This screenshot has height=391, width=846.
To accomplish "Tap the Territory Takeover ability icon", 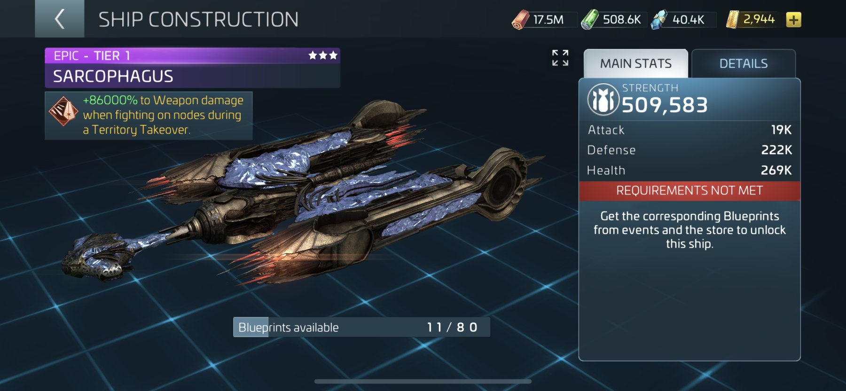I will click(x=63, y=111).
